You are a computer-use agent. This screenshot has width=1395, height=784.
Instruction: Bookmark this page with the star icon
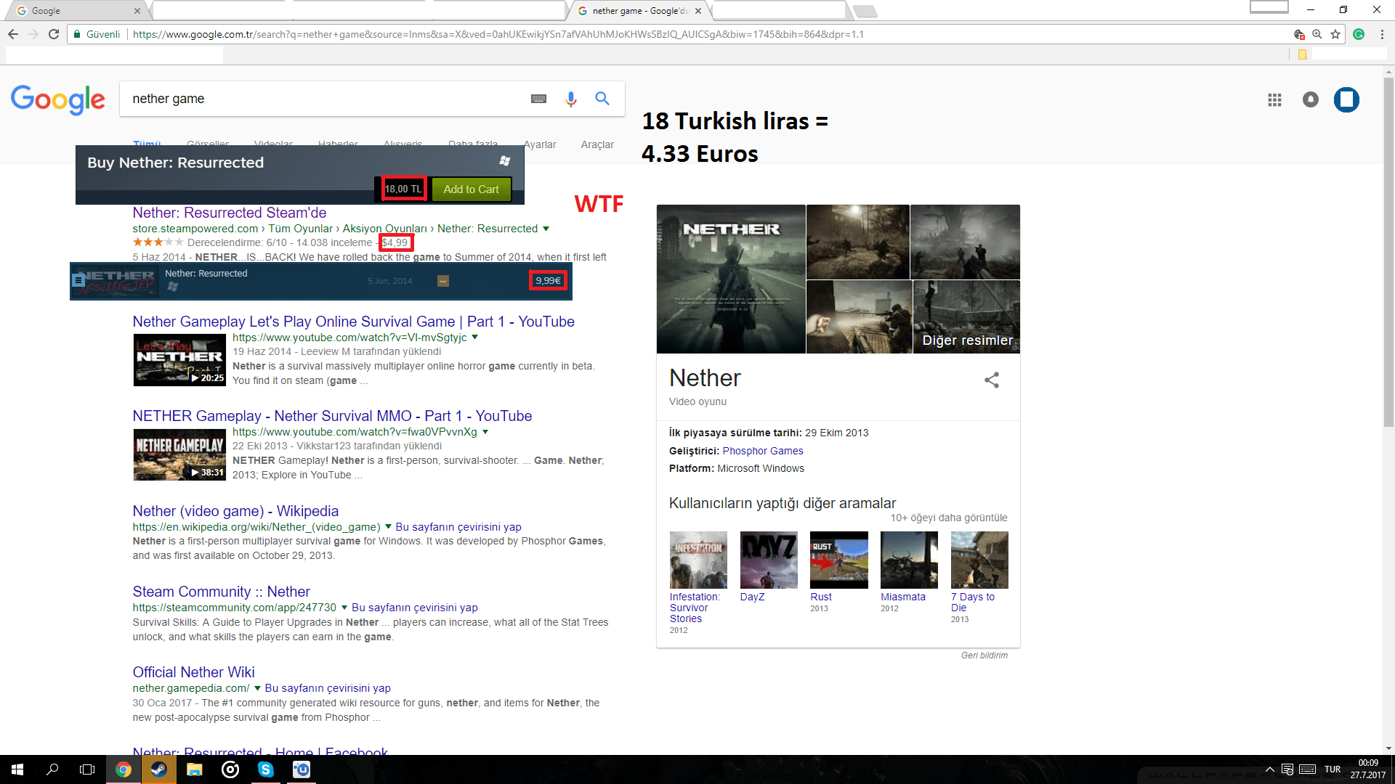1335,34
